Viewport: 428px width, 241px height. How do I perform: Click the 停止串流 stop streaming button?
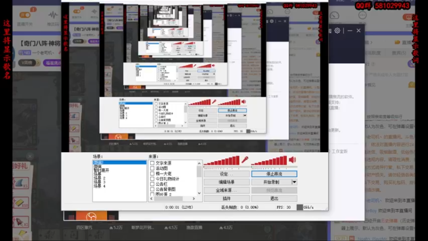click(274, 174)
